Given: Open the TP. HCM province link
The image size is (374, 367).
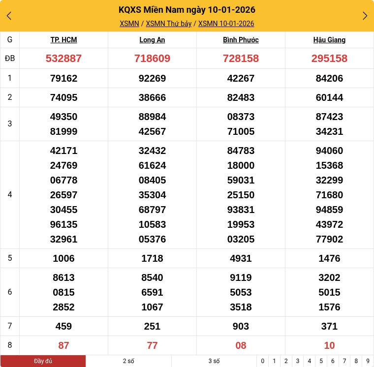Looking at the screenshot, I should tap(63, 40).
